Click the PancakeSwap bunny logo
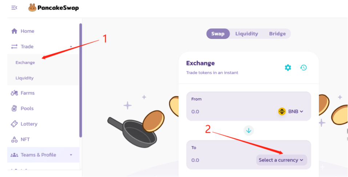Image resolution: width=348 pixels, height=177 pixels. pyautogui.click(x=32, y=8)
